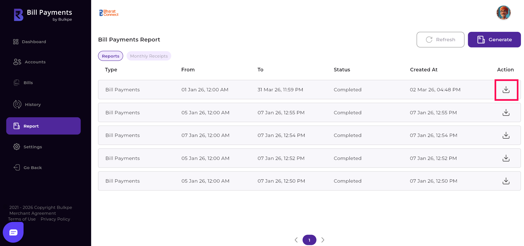Open the chat support bubble

point(13,232)
